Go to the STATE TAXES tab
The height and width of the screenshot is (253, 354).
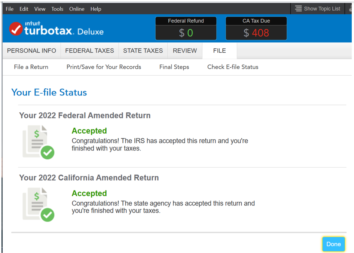tap(143, 51)
